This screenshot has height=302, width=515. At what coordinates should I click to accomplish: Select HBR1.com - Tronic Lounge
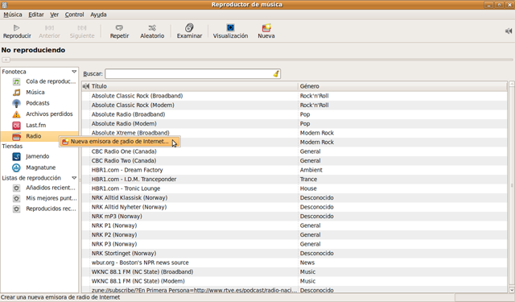pyautogui.click(x=295, y=188)
